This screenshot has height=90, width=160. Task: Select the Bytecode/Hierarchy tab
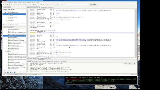(8, 28)
